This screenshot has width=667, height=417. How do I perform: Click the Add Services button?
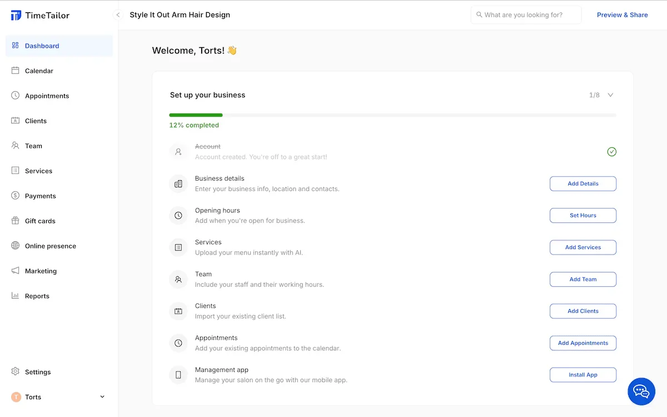pos(583,247)
